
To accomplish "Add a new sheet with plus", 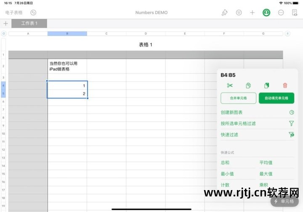I will coord(5,24).
